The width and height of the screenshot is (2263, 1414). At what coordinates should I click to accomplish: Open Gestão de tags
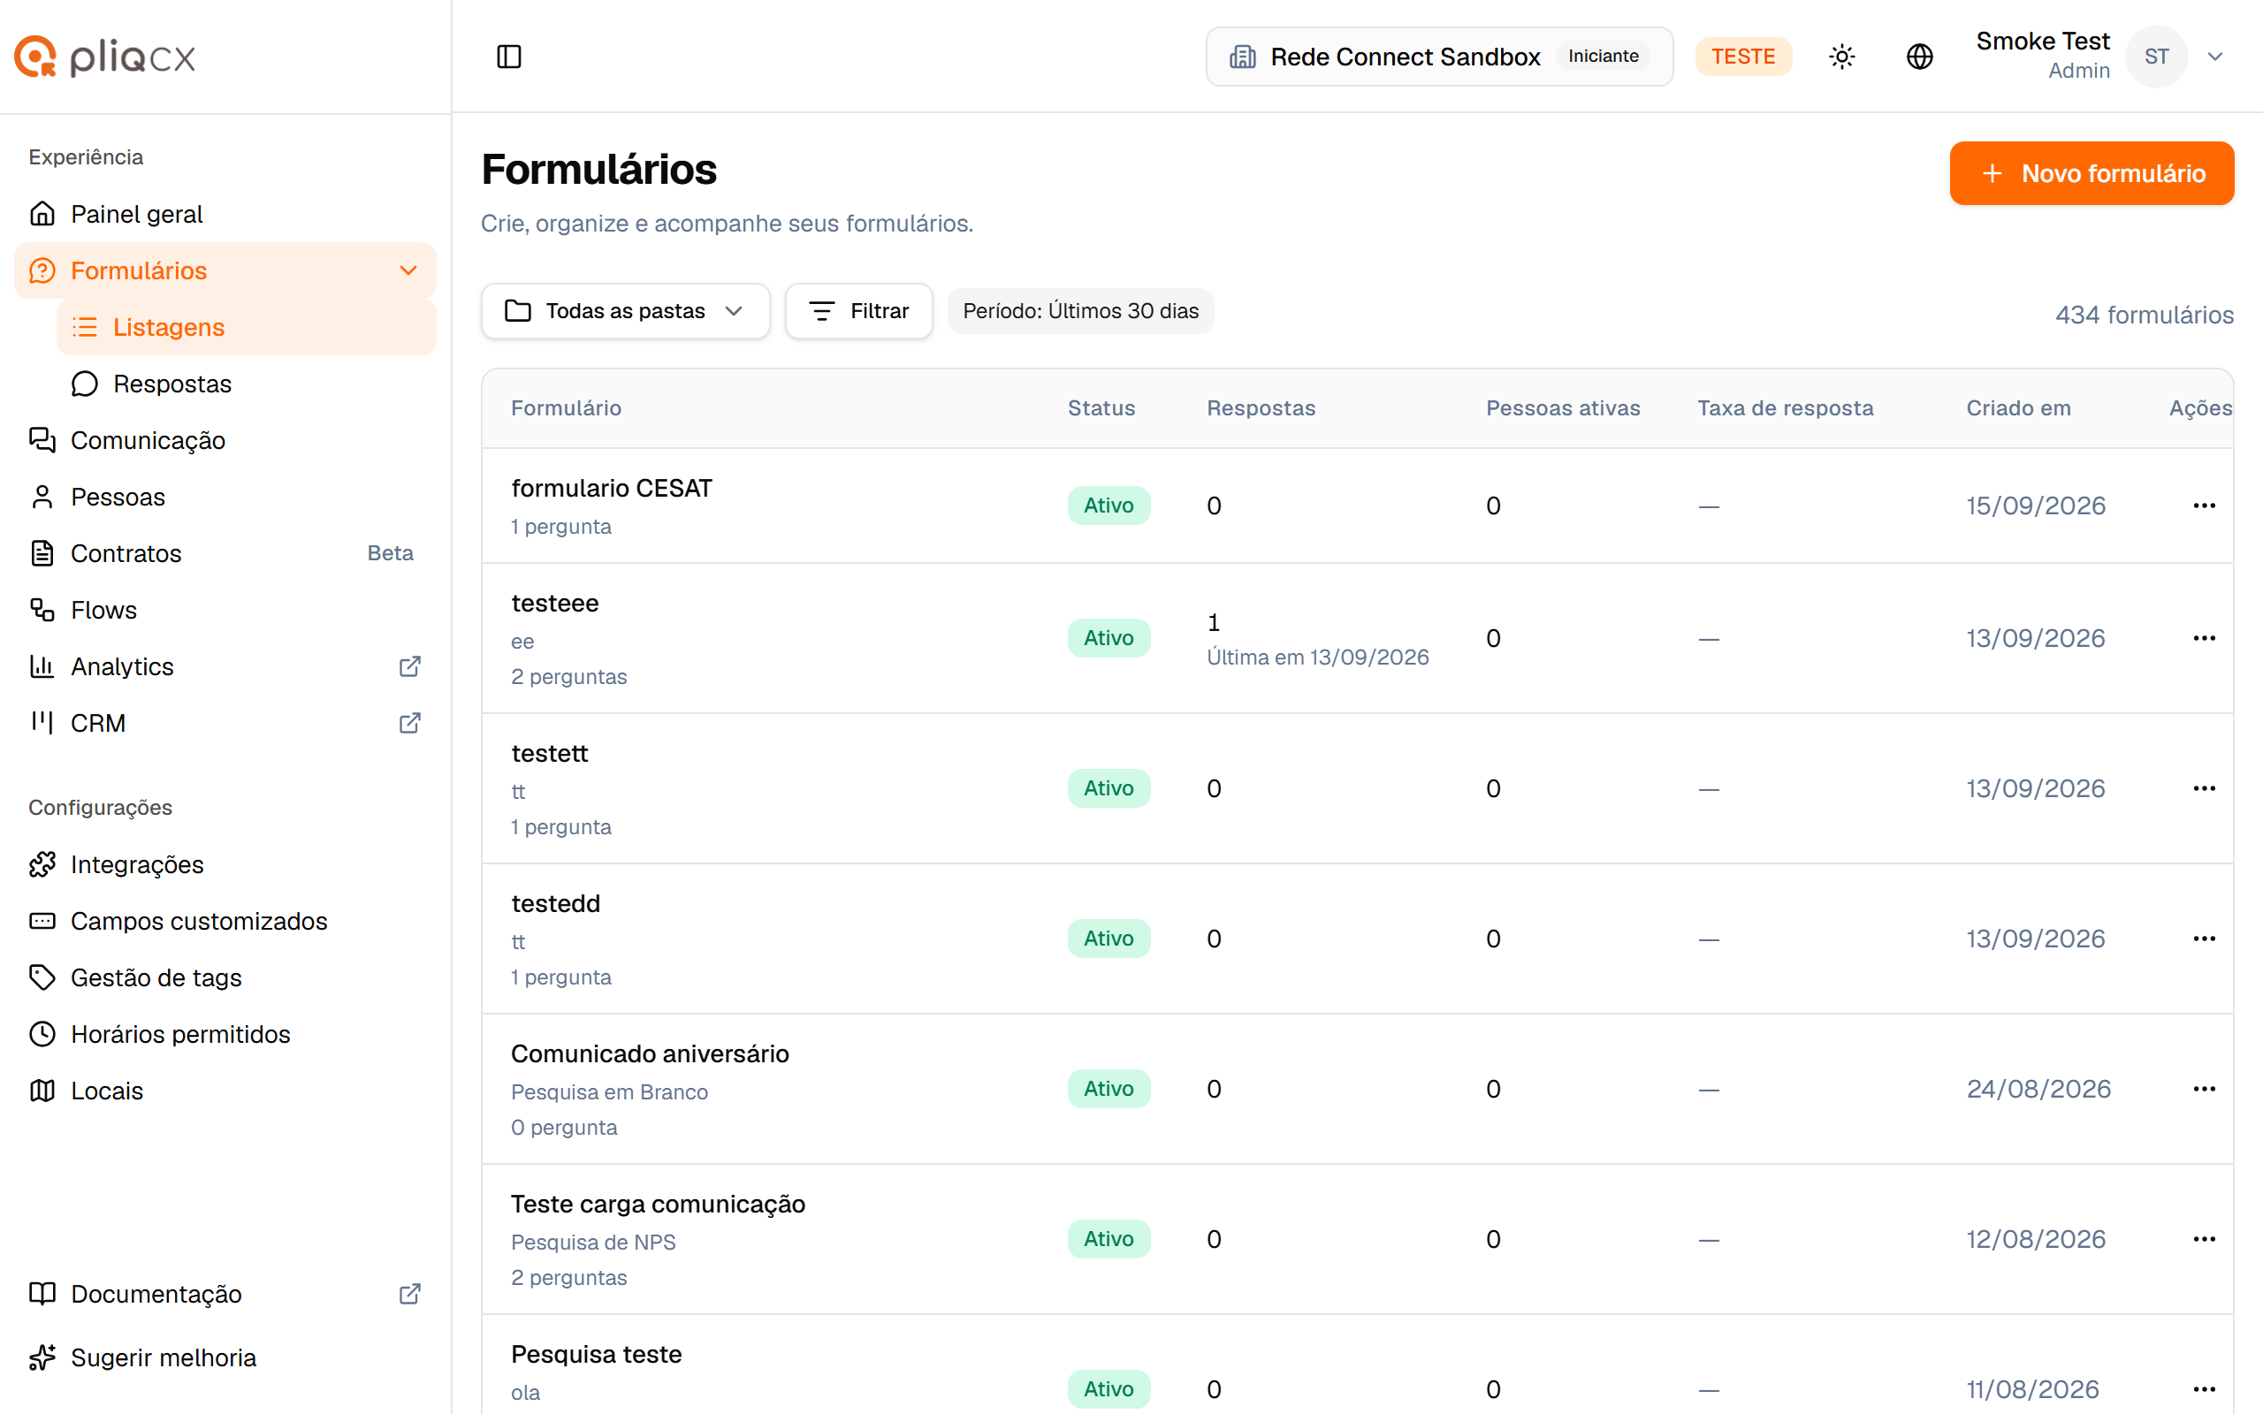[225, 977]
